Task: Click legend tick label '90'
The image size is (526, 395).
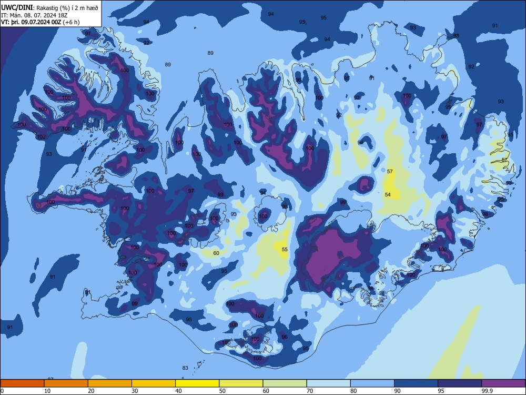Action: pyautogui.click(x=398, y=391)
